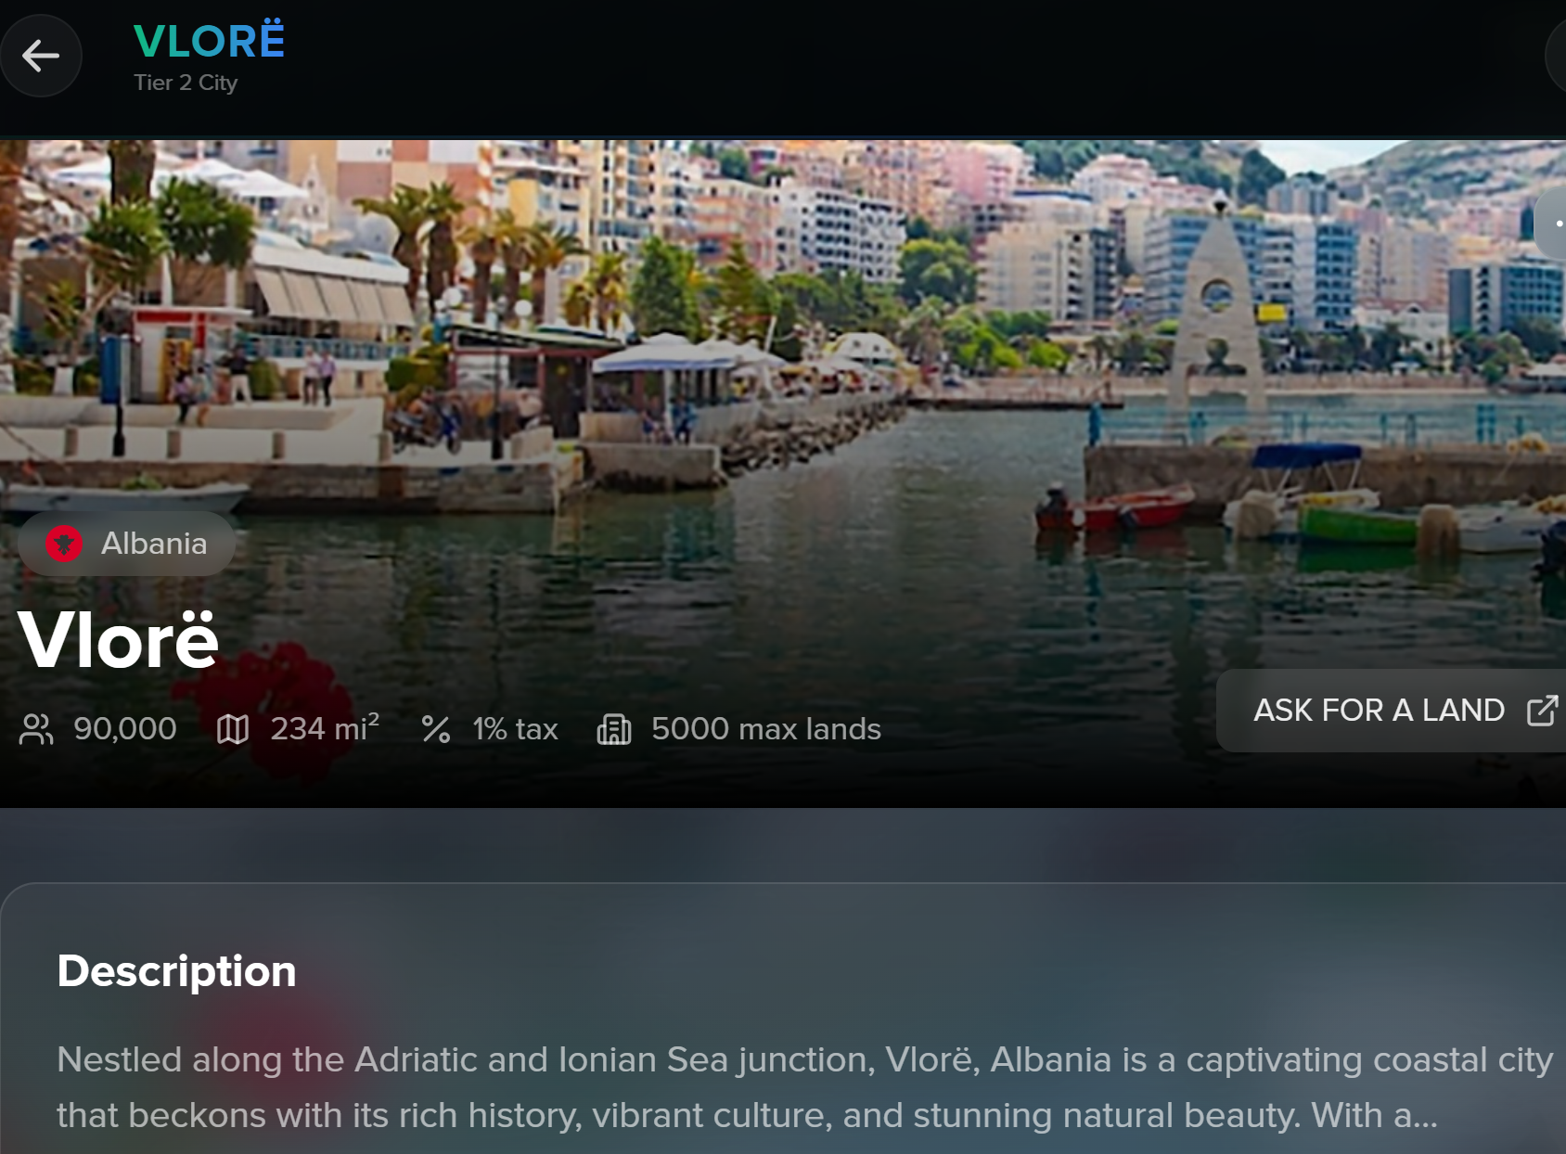The image size is (1566, 1154).
Task: Click the 5000 max lands label
Action: pos(766,729)
